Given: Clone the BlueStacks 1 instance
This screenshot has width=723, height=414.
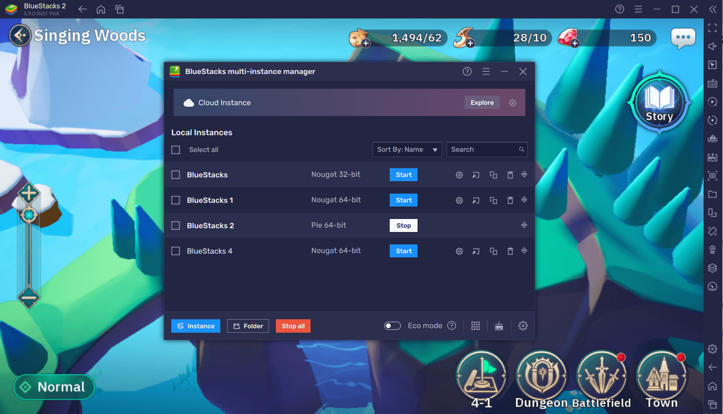Looking at the screenshot, I should click(x=493, y=201).
